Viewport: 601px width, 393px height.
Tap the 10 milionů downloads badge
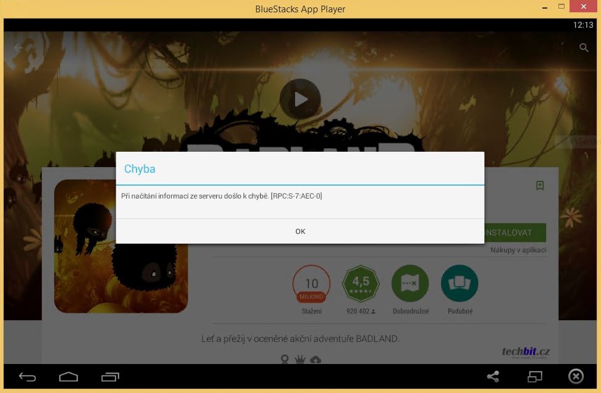pyautogui.click(x=311, y=284)
